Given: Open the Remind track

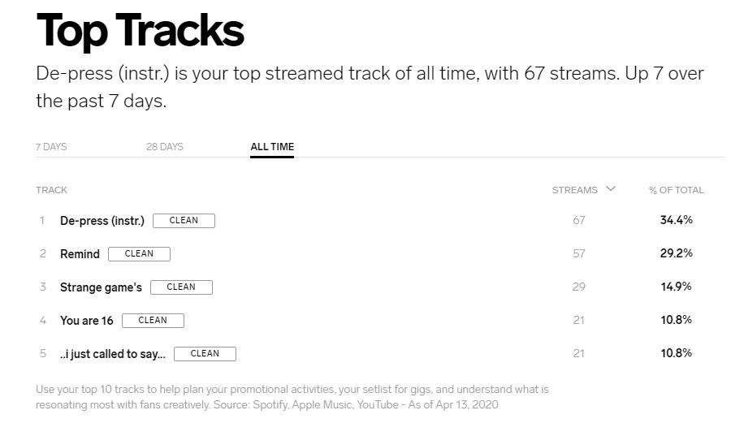Looking at the screenshot, I should pyautogui.click(x=80, y=254).
